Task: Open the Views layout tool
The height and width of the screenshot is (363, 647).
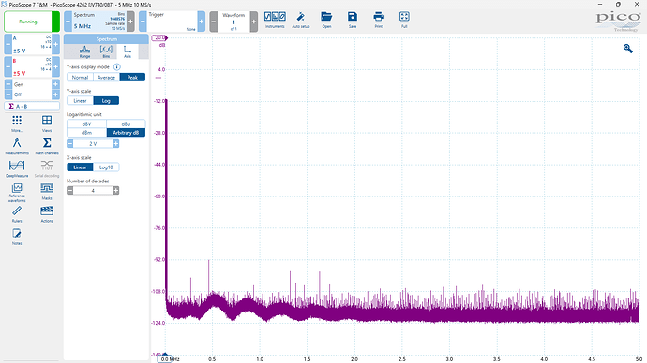Action: [47, 123]
